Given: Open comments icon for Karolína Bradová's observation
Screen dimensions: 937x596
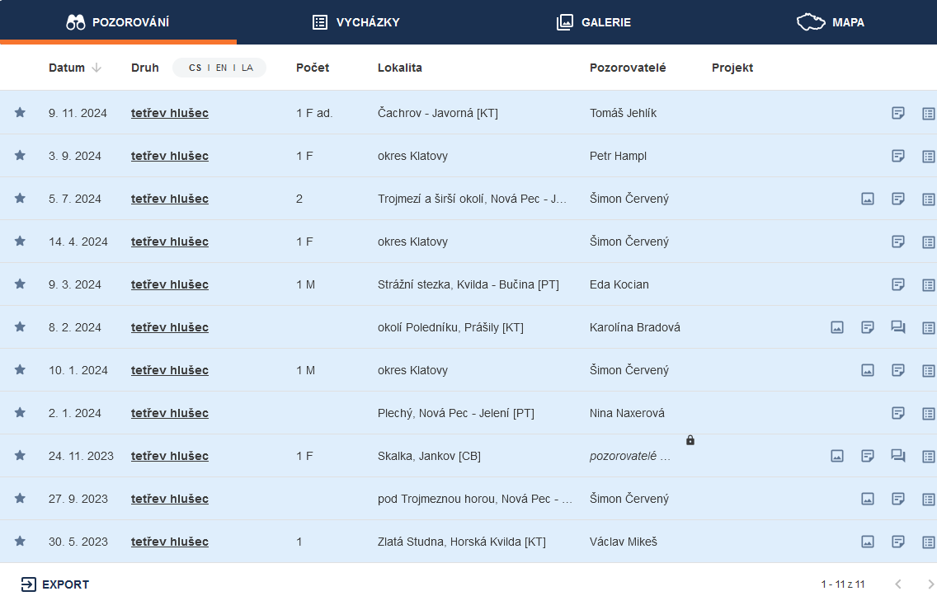Looking at the screenshot, I should pyautogui.click(x=898, y=327).
